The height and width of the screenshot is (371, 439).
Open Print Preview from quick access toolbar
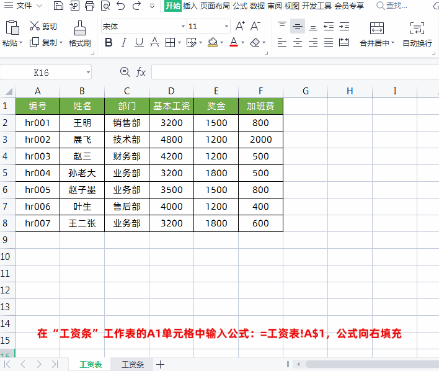pos(105,6)
